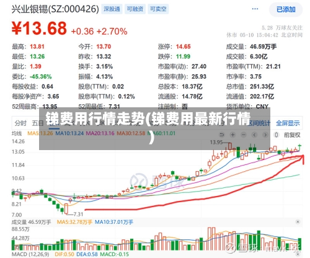Click the DIF:0.50 indicator value

click(64, 254)
